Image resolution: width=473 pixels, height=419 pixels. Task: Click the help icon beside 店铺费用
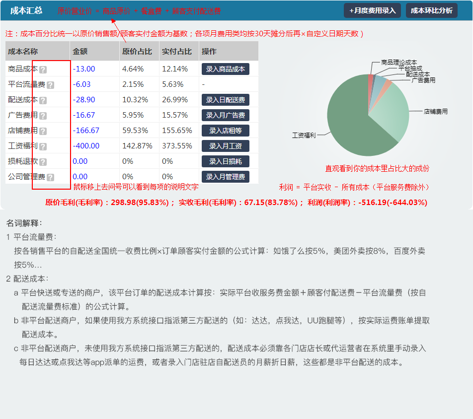tap(43, 131)
